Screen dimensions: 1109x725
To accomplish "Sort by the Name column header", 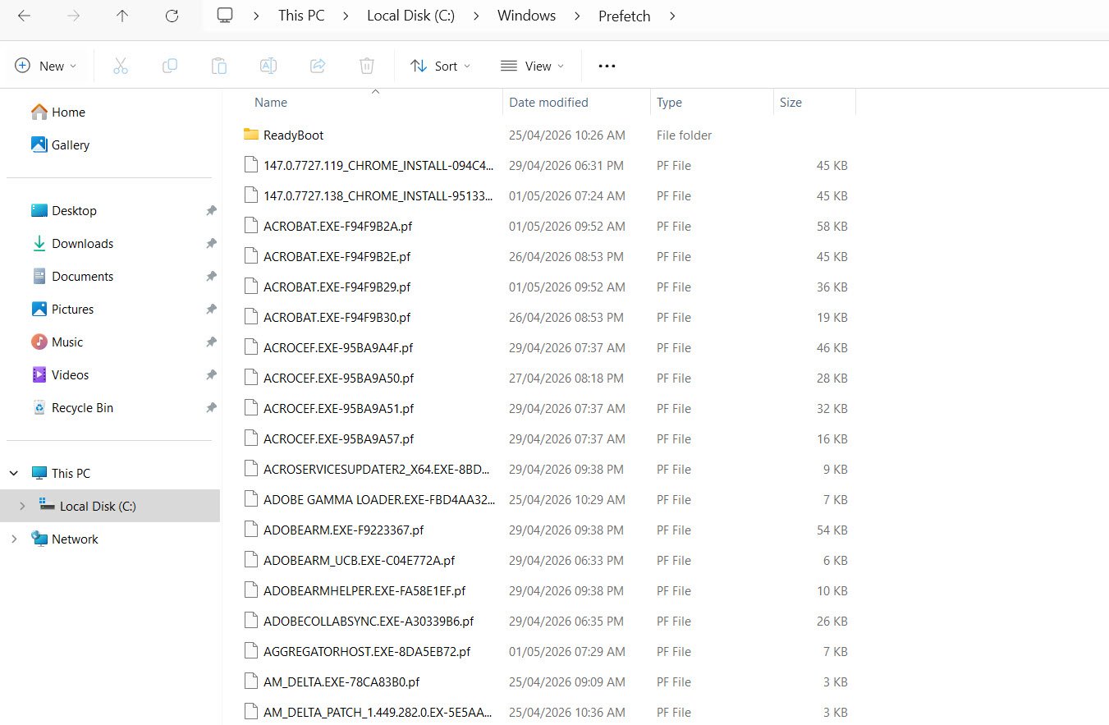I will click(271, 103).
